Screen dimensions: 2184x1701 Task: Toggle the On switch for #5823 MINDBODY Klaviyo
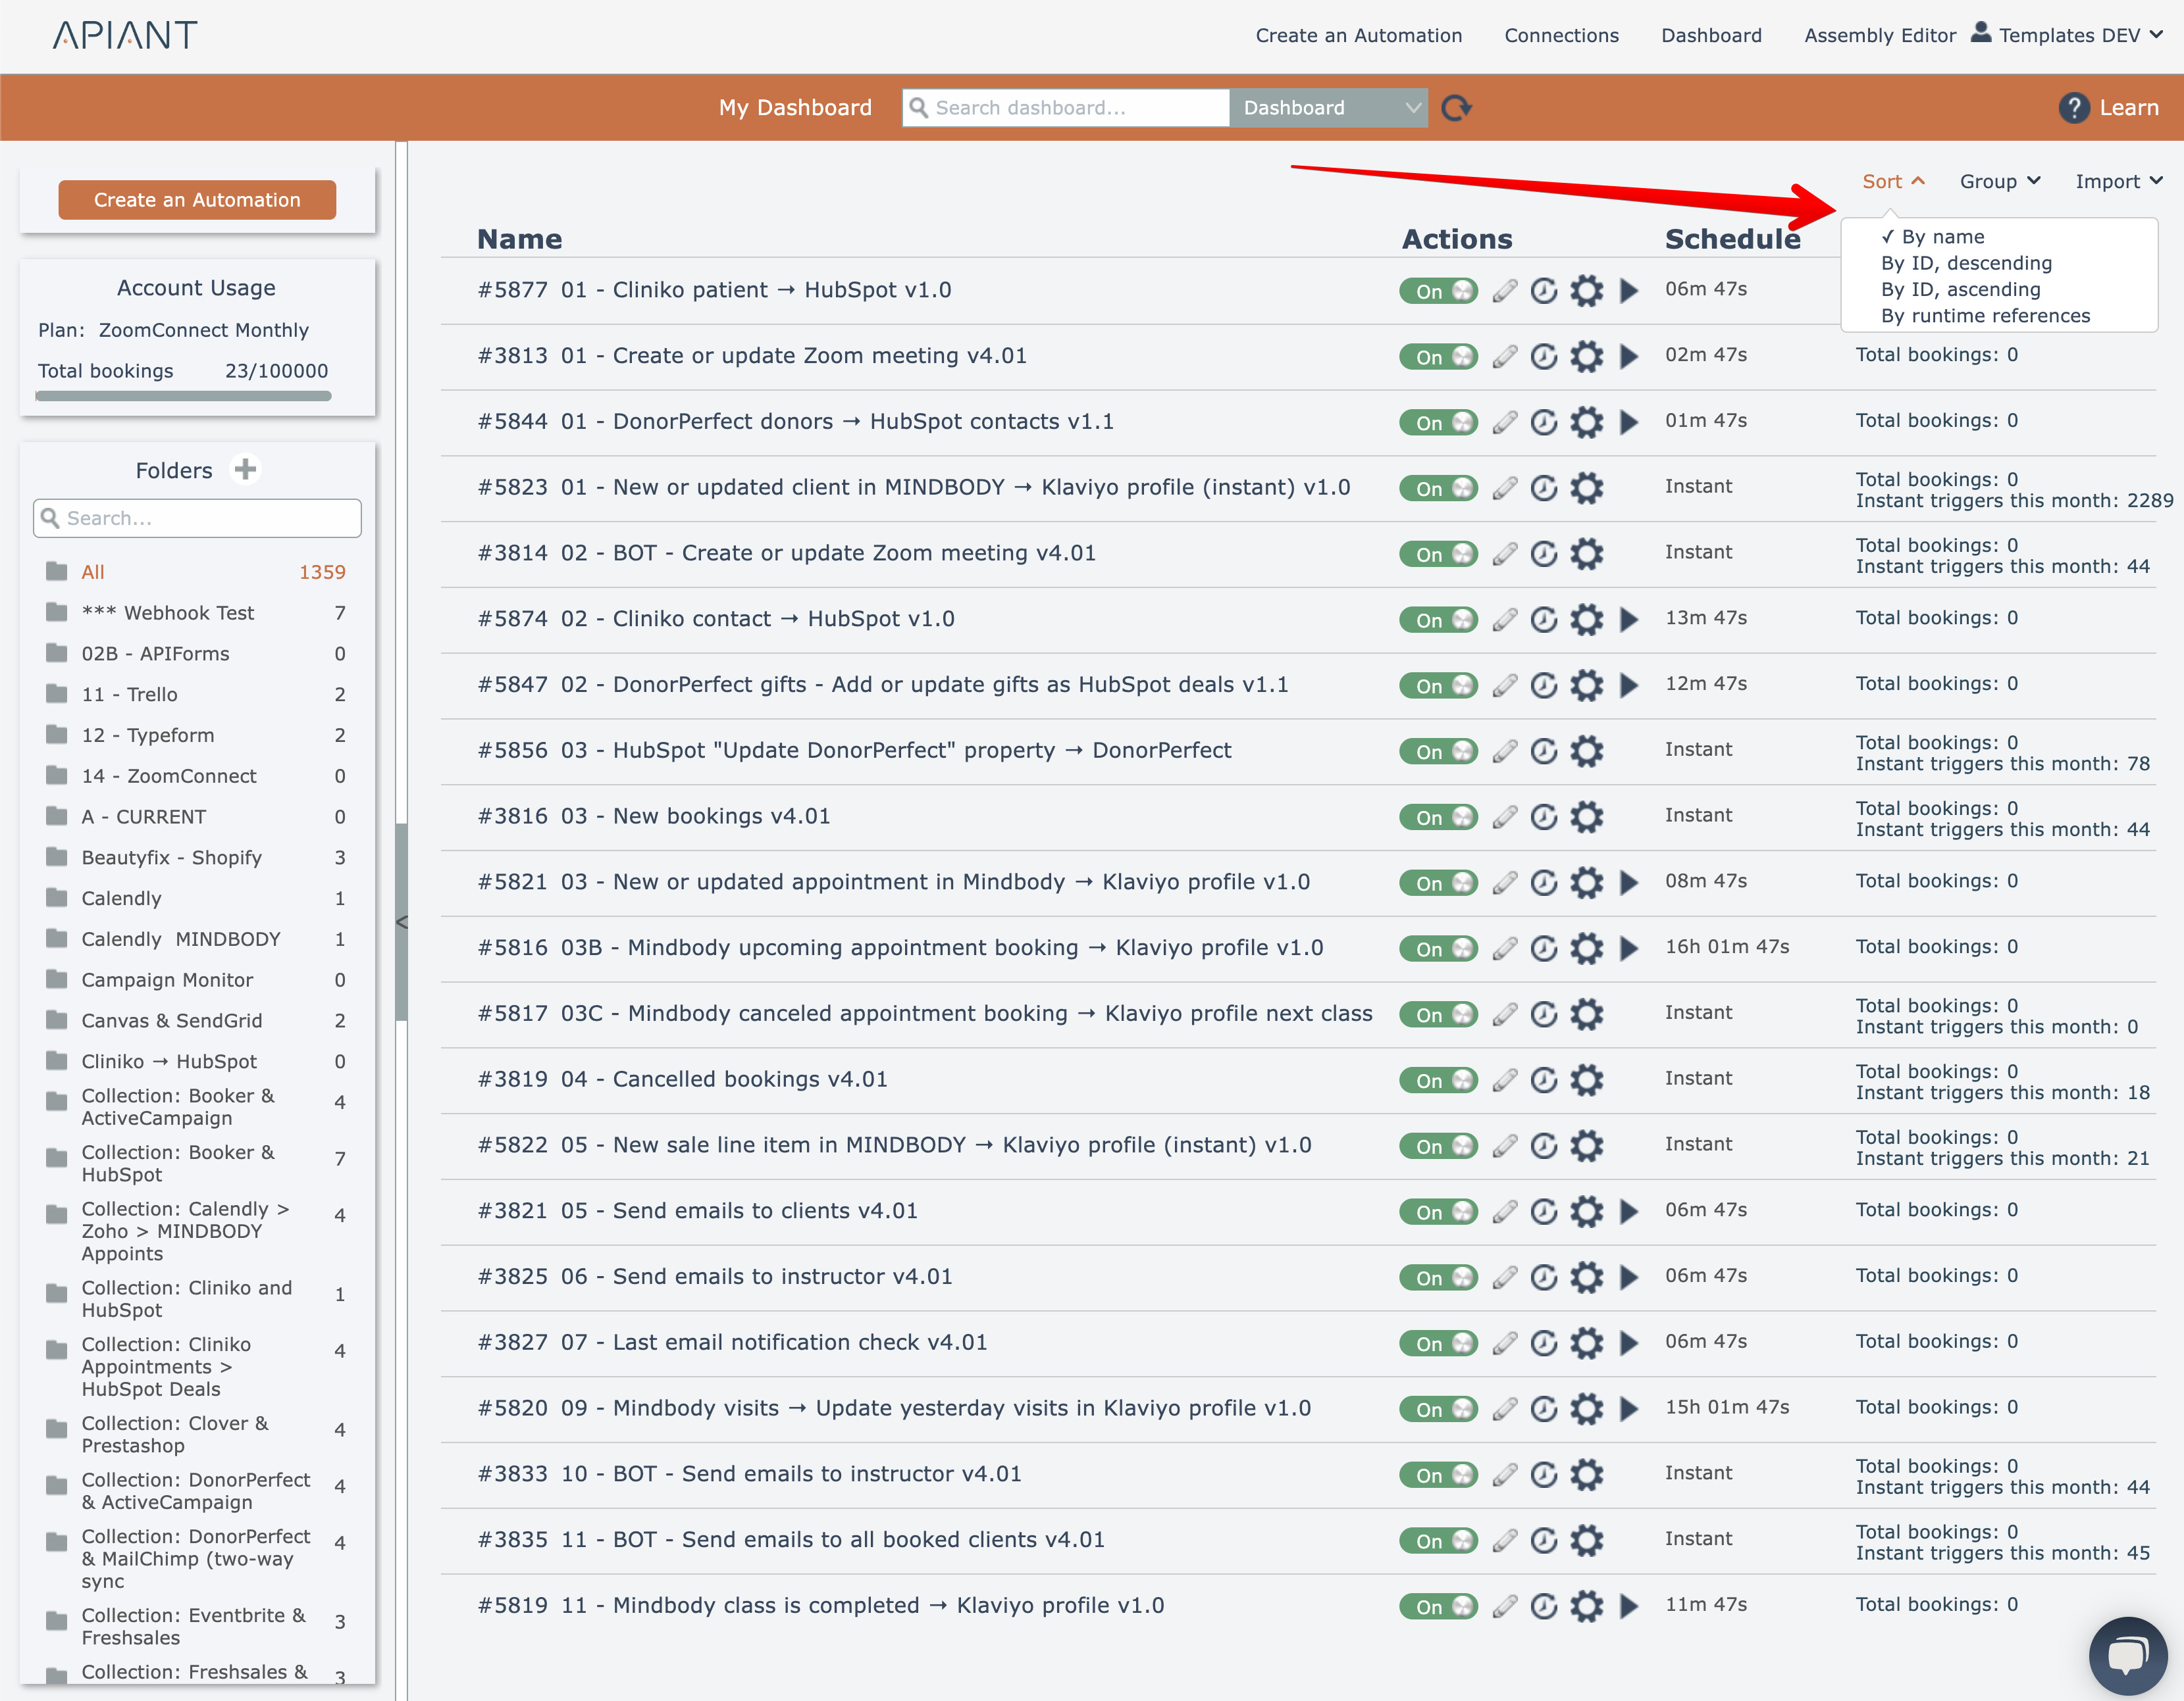[1438, 489]
